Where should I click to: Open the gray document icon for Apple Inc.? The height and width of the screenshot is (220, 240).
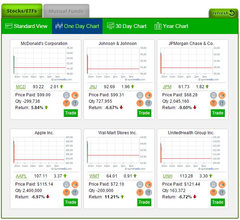[66, 185]
